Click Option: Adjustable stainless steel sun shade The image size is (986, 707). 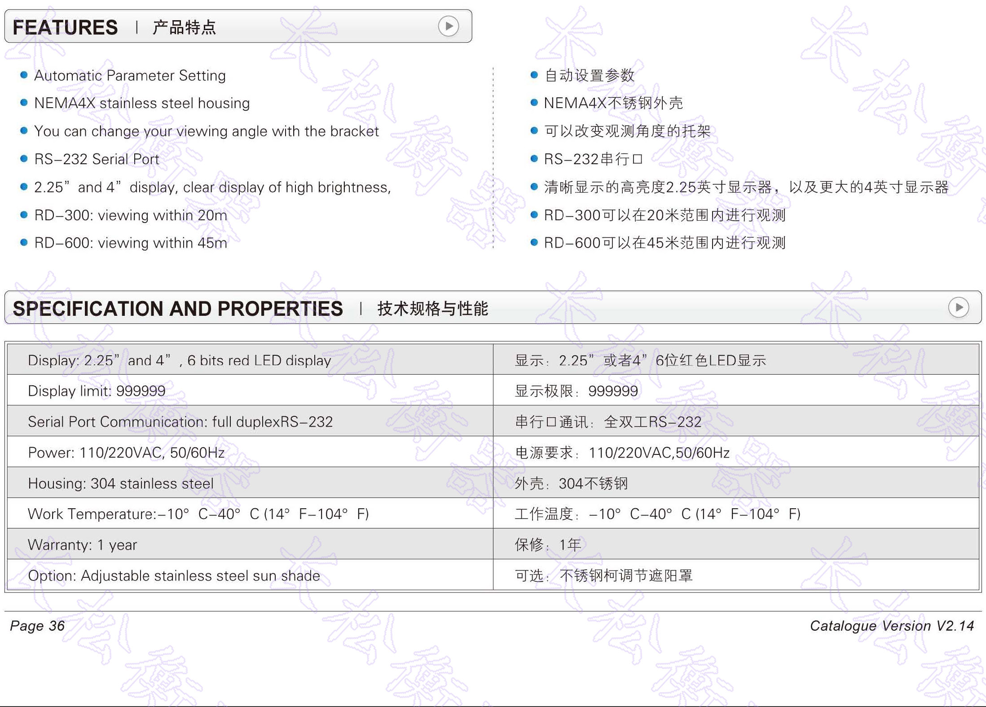174,576
